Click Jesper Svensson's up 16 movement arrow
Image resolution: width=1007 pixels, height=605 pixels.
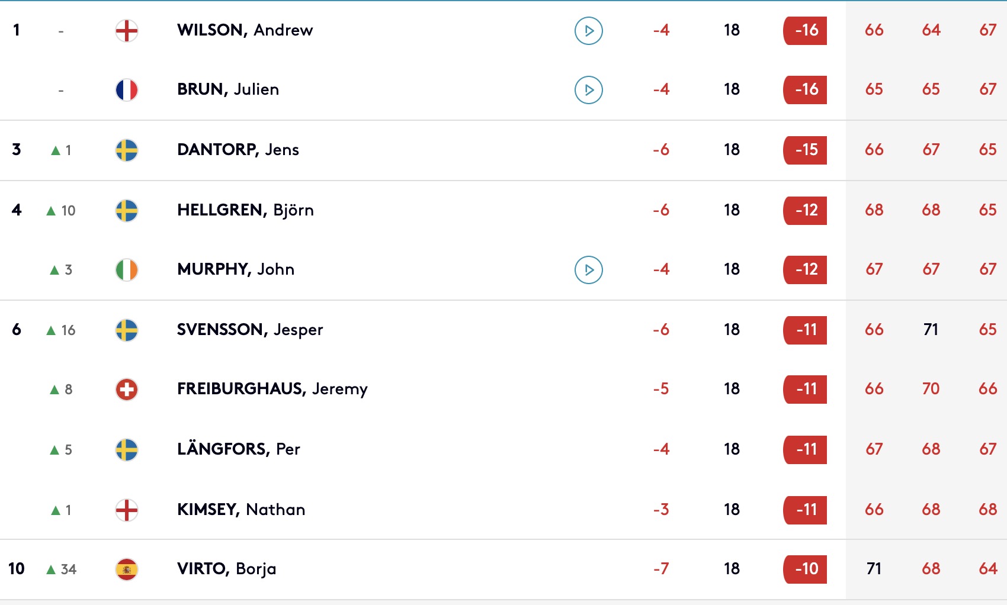coord(51,330)
